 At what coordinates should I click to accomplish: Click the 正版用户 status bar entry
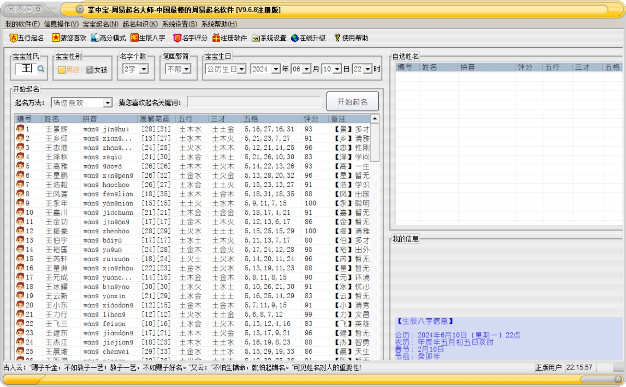548,367
